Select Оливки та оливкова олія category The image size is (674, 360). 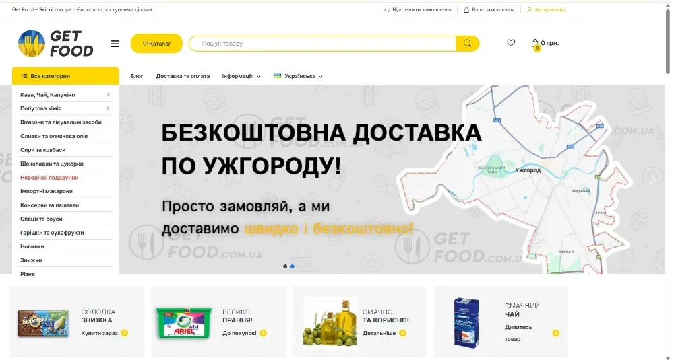tap(54, 136)
